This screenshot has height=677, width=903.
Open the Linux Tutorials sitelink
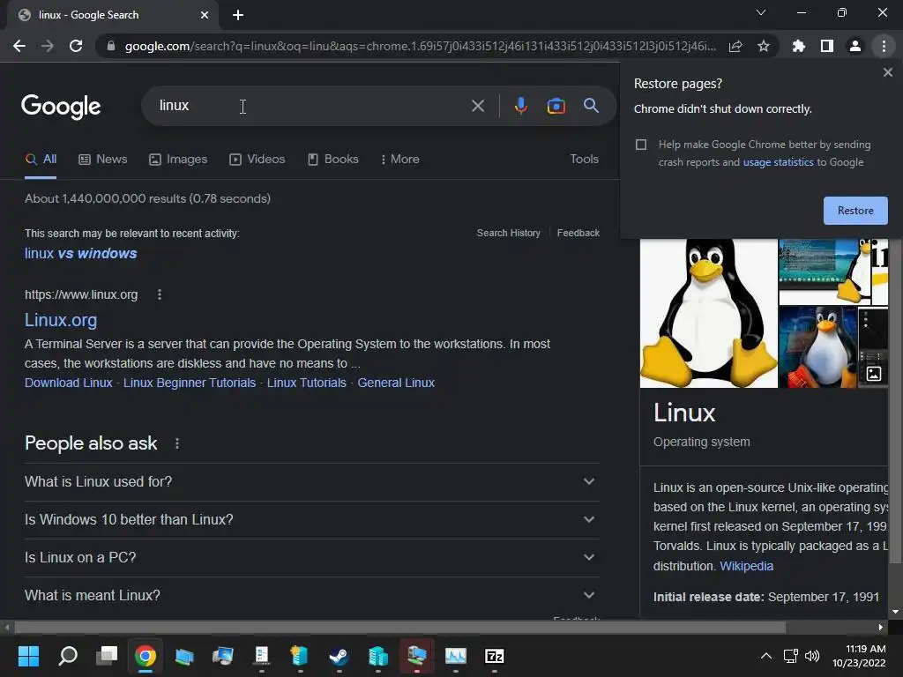[306, 383]
